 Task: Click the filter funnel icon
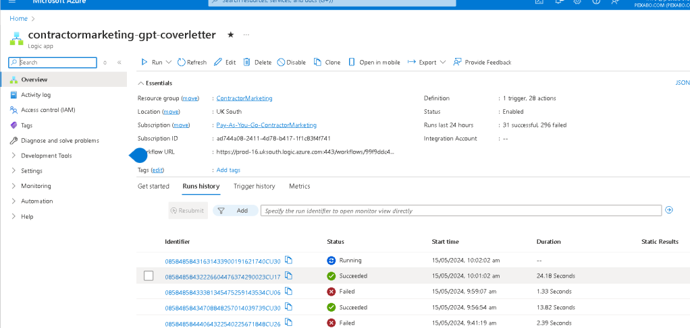coord(221,211)
